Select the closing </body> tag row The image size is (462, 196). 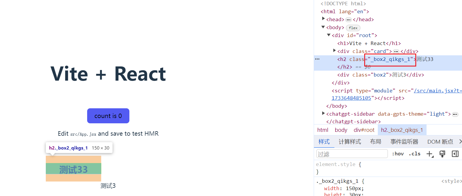click(x=336, y=106)
